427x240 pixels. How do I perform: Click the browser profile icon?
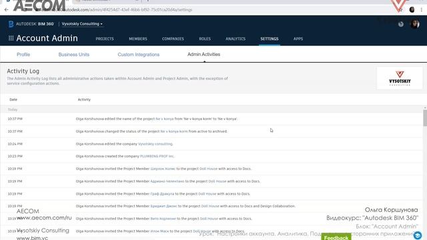(412, 10)
